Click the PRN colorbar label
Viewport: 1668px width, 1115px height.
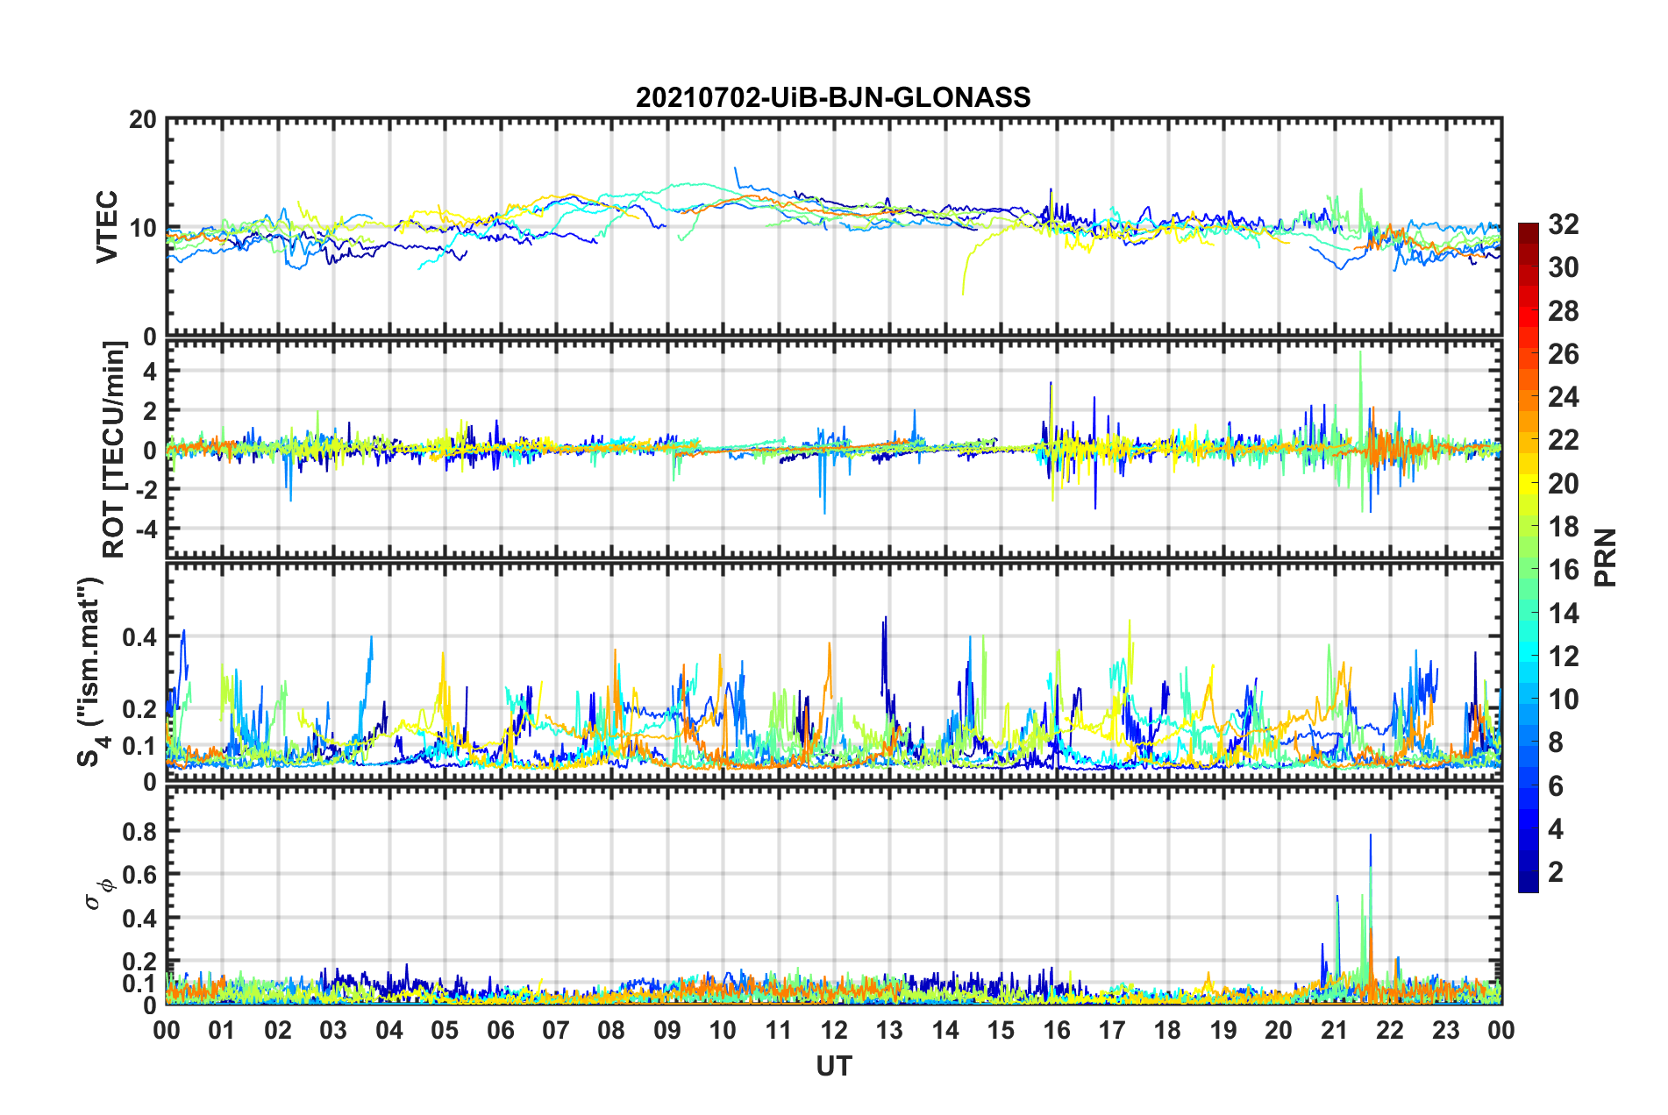coord(1605,557)
